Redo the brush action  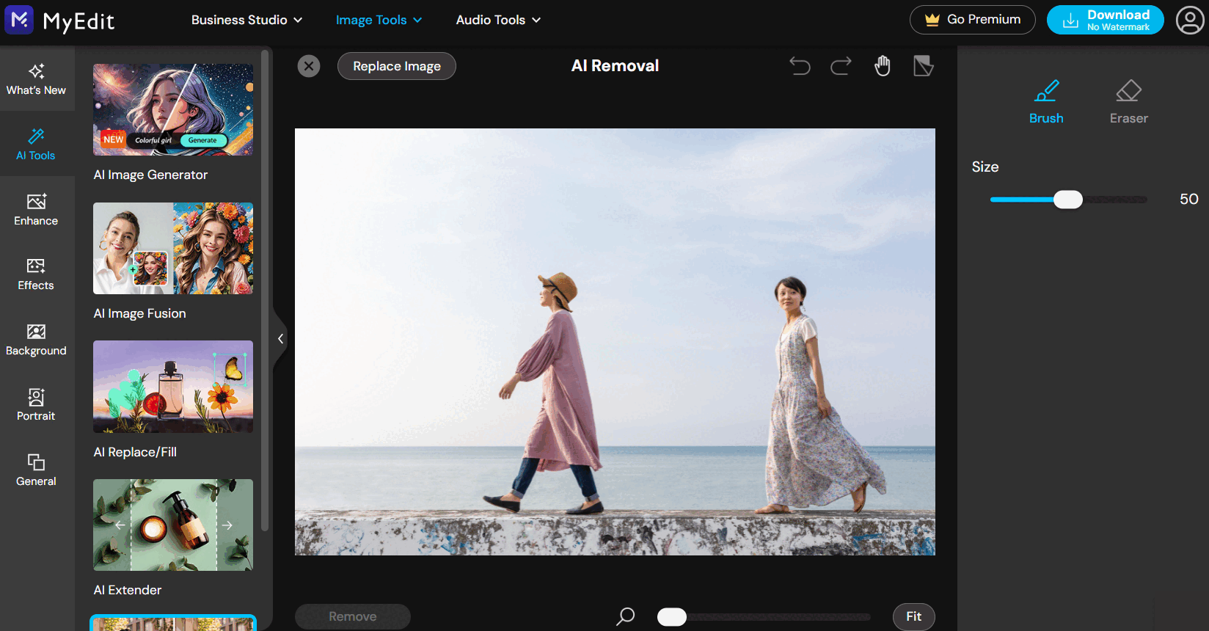841,66
